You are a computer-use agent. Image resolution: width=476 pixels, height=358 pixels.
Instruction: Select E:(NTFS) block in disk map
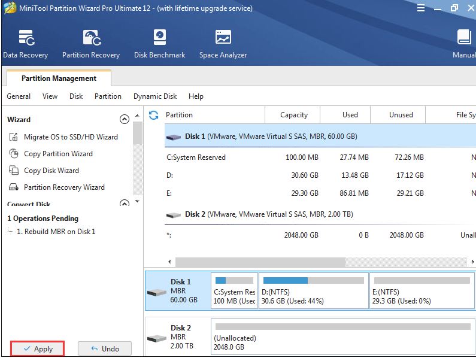point(422,290)
